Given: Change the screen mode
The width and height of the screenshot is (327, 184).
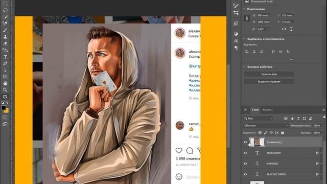Looking at the screenshot, I should [x=5, y=124].
